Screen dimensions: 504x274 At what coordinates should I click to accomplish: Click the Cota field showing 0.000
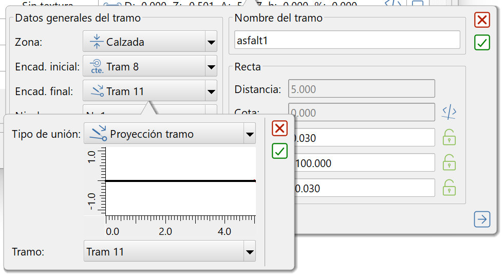tap(361, 112)
